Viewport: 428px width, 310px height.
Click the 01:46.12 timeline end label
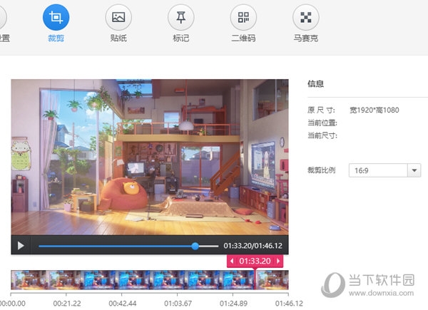pos(289,303)
